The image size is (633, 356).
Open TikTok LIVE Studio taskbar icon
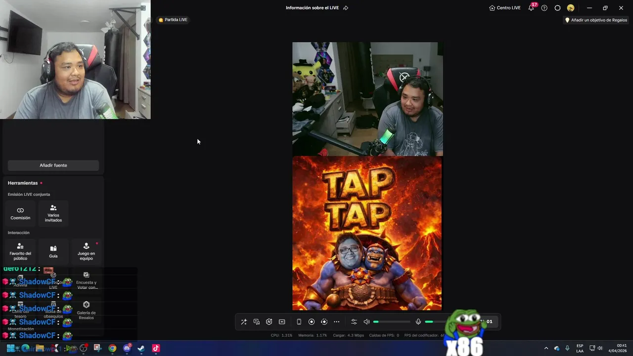[x=156, y=348]
